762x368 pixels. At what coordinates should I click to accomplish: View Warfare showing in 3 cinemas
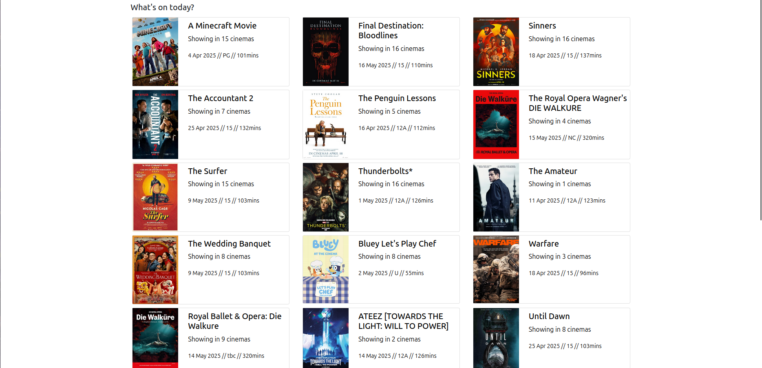[559, 256]
